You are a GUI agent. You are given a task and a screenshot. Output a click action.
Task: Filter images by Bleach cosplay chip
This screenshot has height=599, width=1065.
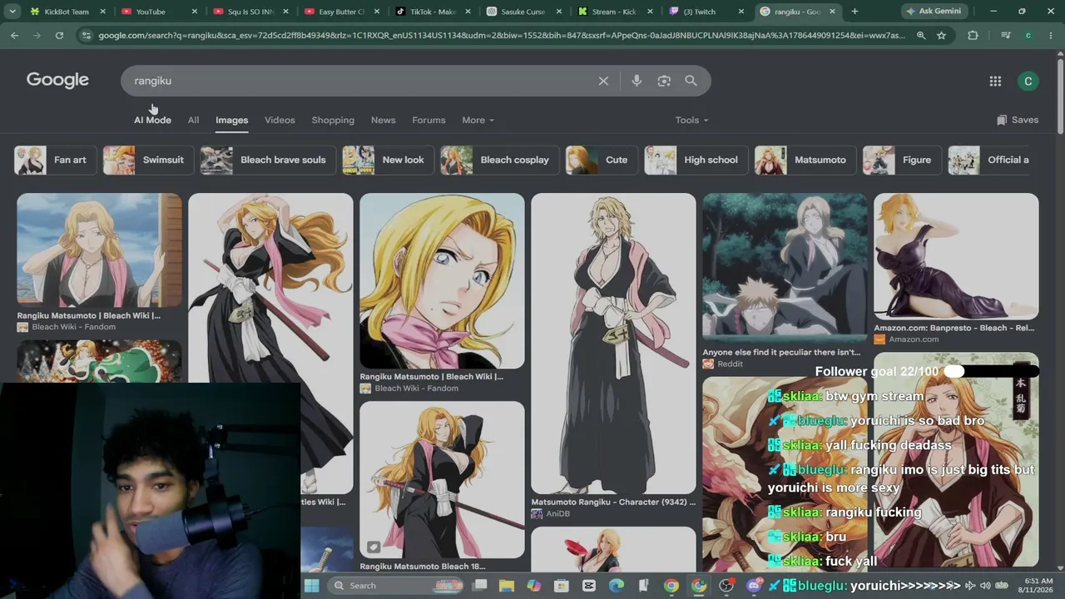click(500, 160)
